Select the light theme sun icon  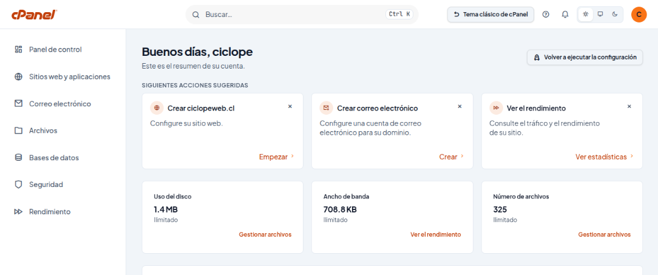click(586, 15)
